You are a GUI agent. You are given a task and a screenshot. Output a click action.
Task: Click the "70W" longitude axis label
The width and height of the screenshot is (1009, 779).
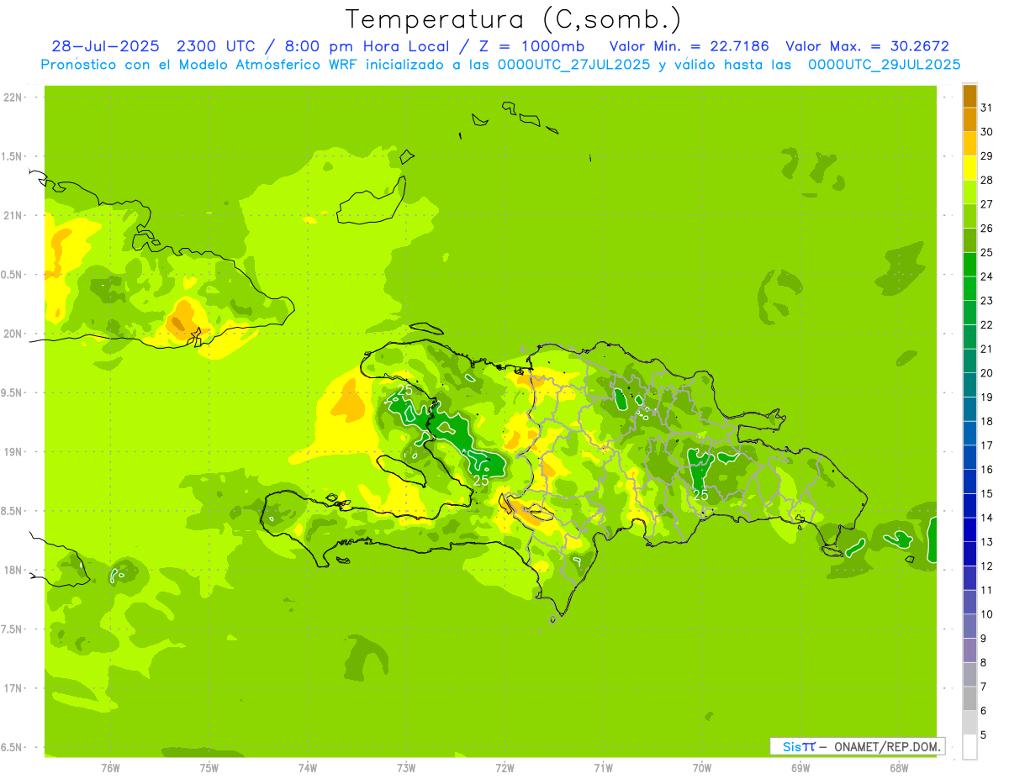tap(702, 768)
